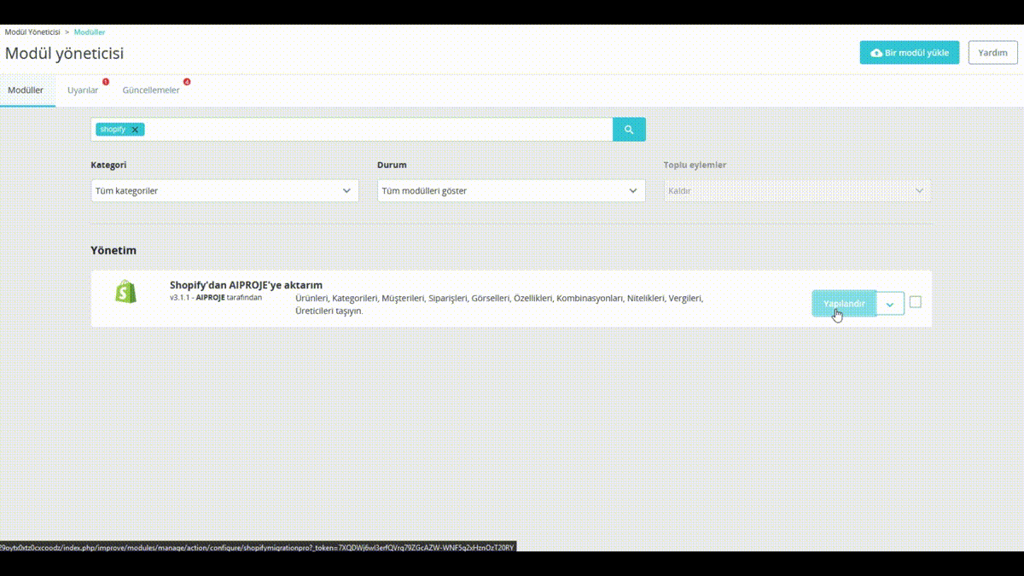Click the Yapılandır button
This screenshot has width=1024, height=576.
(844, 304)
